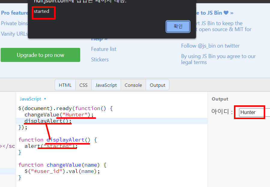Click the 'started' alert message text
Viewport: 270px width, 187px height.
[41, 11]
